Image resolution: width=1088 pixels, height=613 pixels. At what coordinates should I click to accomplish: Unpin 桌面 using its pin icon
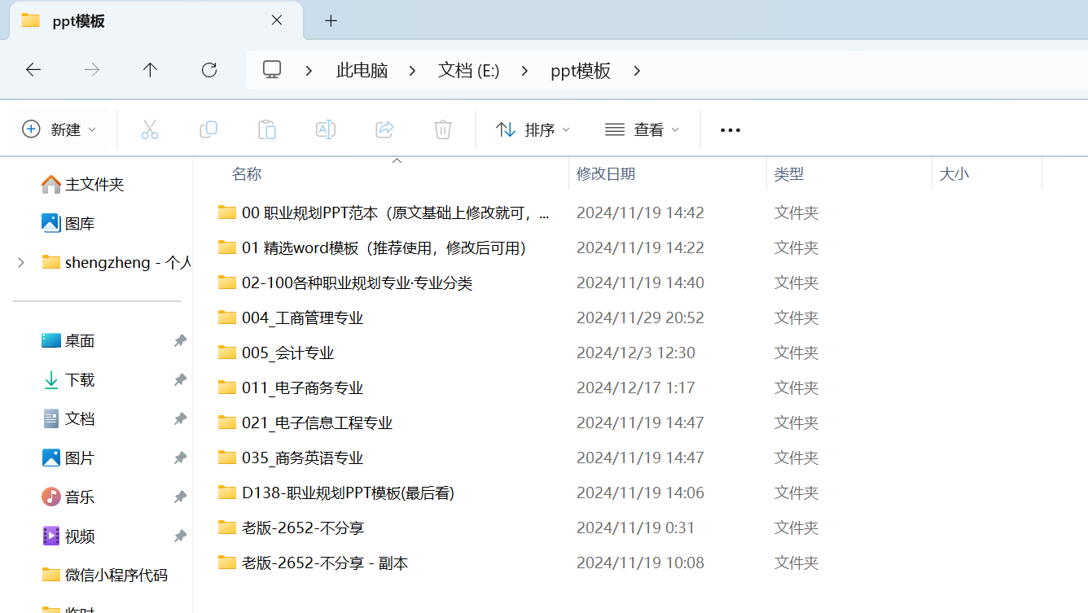pyautogui.click(x=180, y=341)
